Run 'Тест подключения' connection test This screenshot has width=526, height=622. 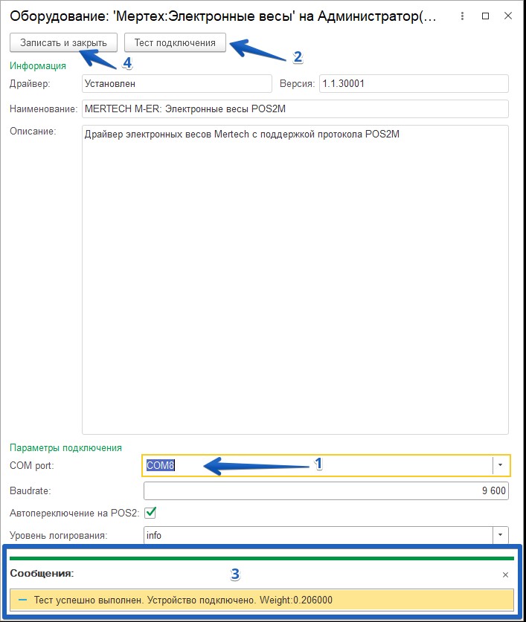click(x=175, y=42)
